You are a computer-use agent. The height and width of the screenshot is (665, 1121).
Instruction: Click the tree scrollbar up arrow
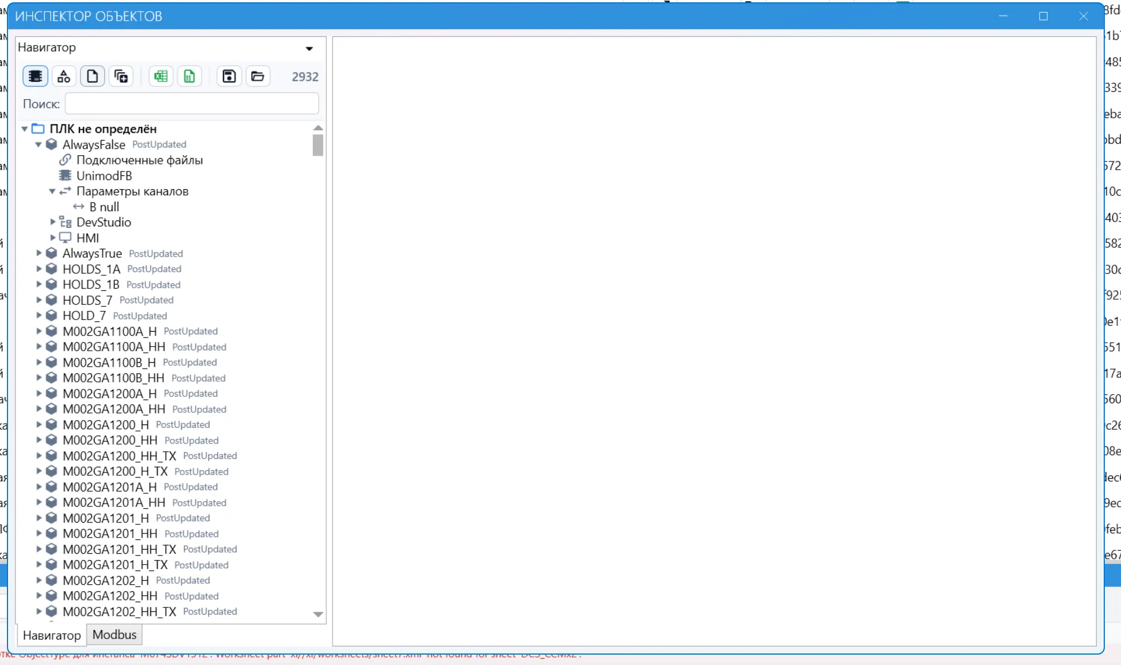point(318,127)
